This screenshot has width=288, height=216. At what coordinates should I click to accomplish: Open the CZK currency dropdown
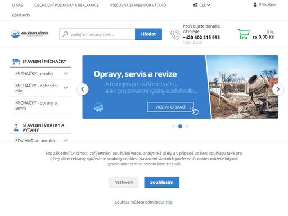pyautogui.click(x=204, y=5)
